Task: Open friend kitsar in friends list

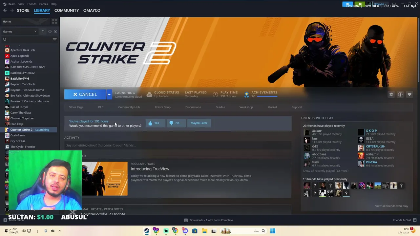Action: coord(317,131)
